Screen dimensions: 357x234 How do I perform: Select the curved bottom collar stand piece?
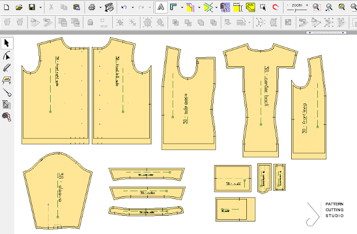pyautogui.click(x=146, y=212)
